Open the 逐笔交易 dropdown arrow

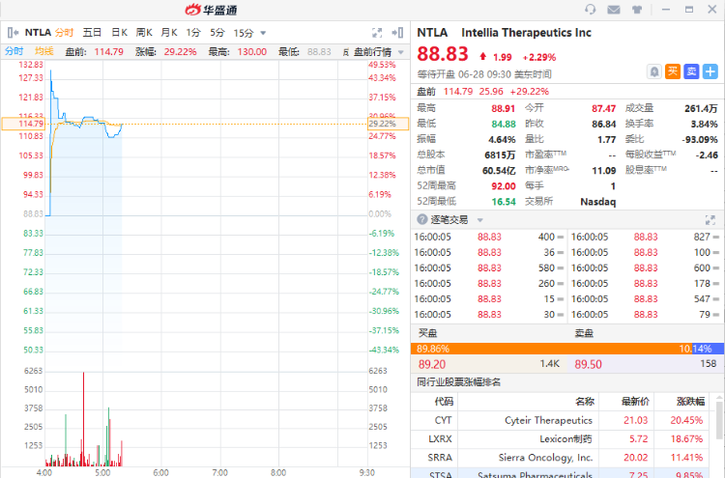480,219
